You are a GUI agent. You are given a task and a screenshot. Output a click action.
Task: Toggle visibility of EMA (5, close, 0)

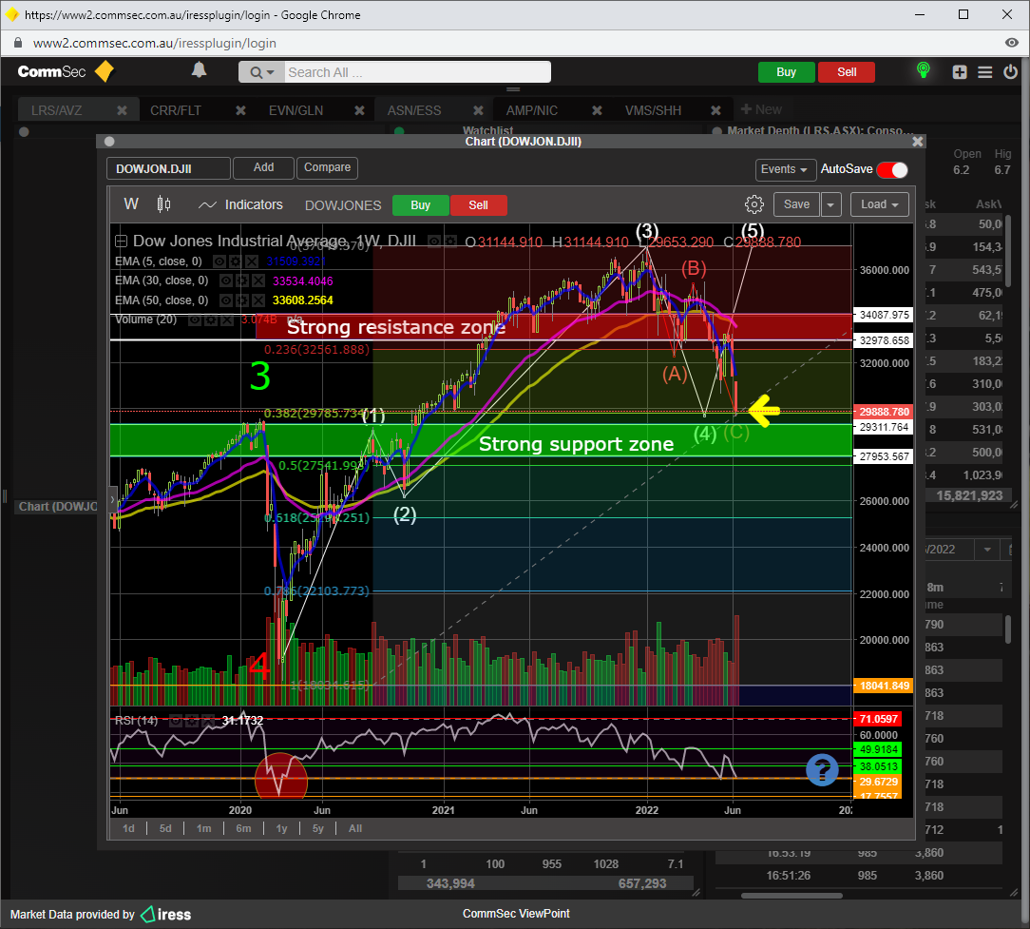coord(219,261)
